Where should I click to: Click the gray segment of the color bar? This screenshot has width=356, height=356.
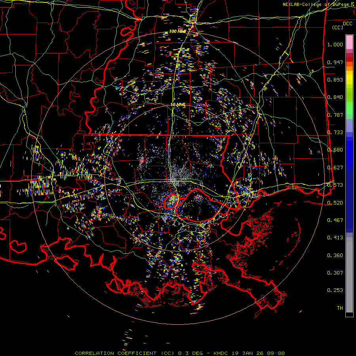pyautogui.click(x=349, y=275)
